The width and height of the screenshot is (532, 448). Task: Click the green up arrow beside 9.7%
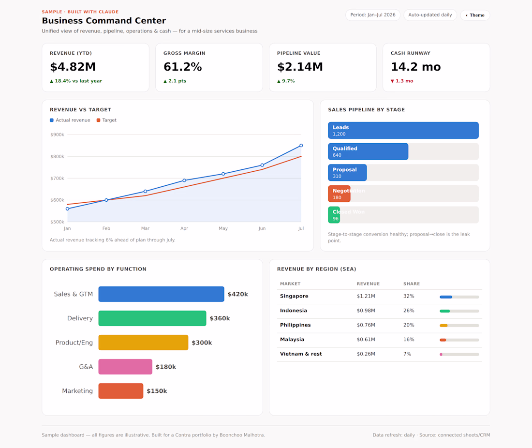click(x=279, y=81)
